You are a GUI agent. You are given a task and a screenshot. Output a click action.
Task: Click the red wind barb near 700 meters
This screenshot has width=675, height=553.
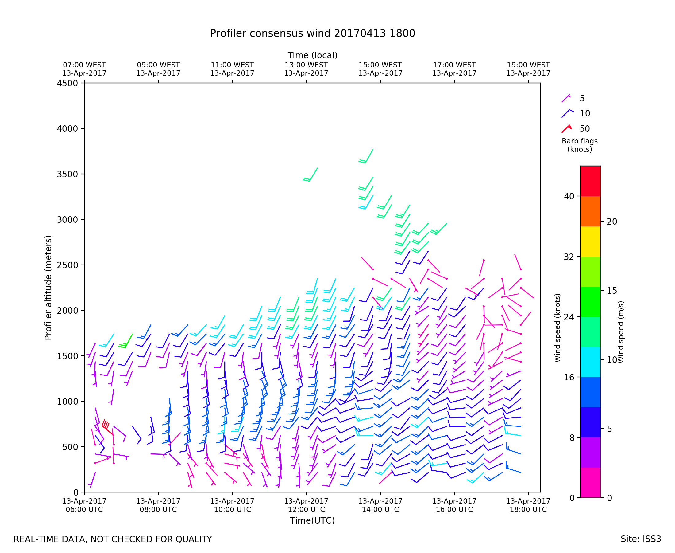tap(107, 429)
